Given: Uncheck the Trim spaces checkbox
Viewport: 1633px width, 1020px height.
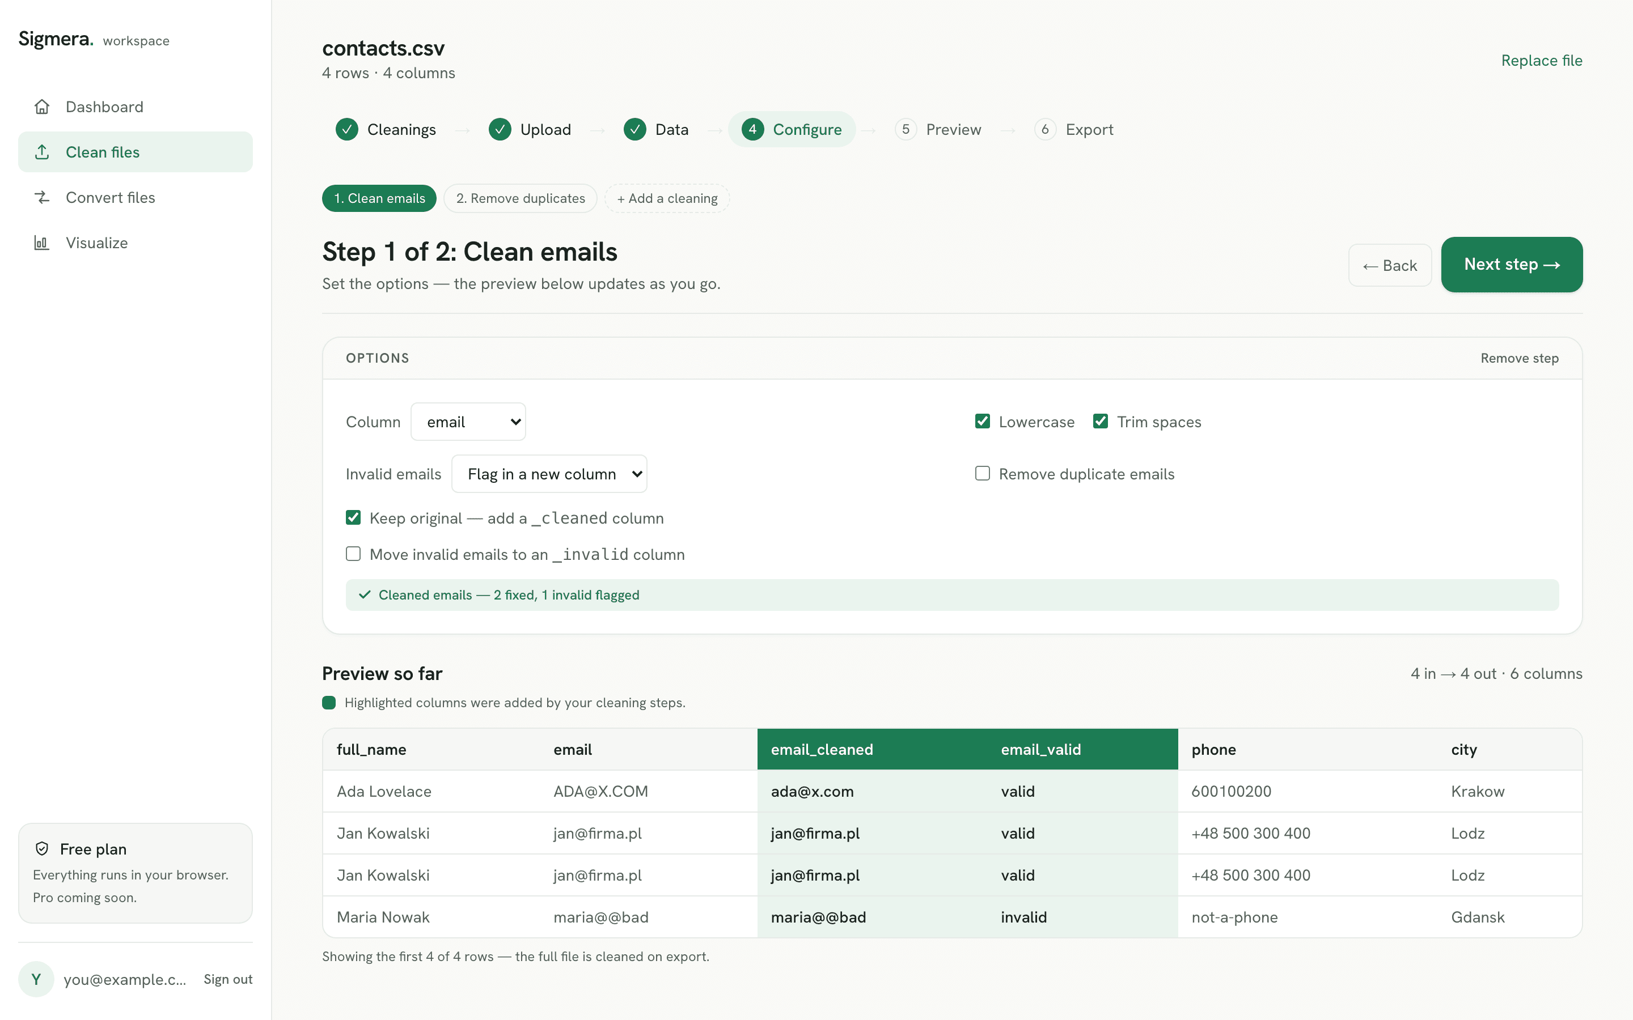Looking at the screenshot, I should tap(1101, 422).
